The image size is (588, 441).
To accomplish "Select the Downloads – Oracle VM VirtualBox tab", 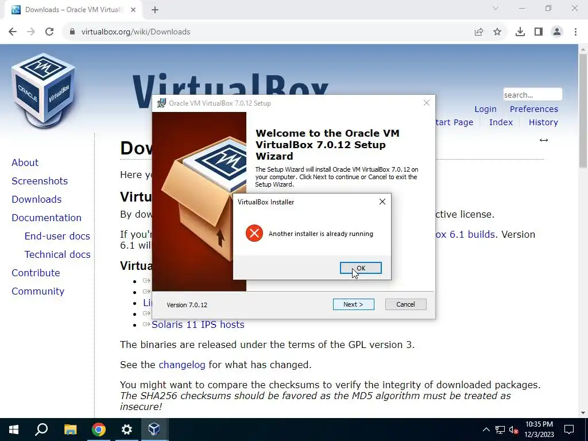I will tap(73, 10).
